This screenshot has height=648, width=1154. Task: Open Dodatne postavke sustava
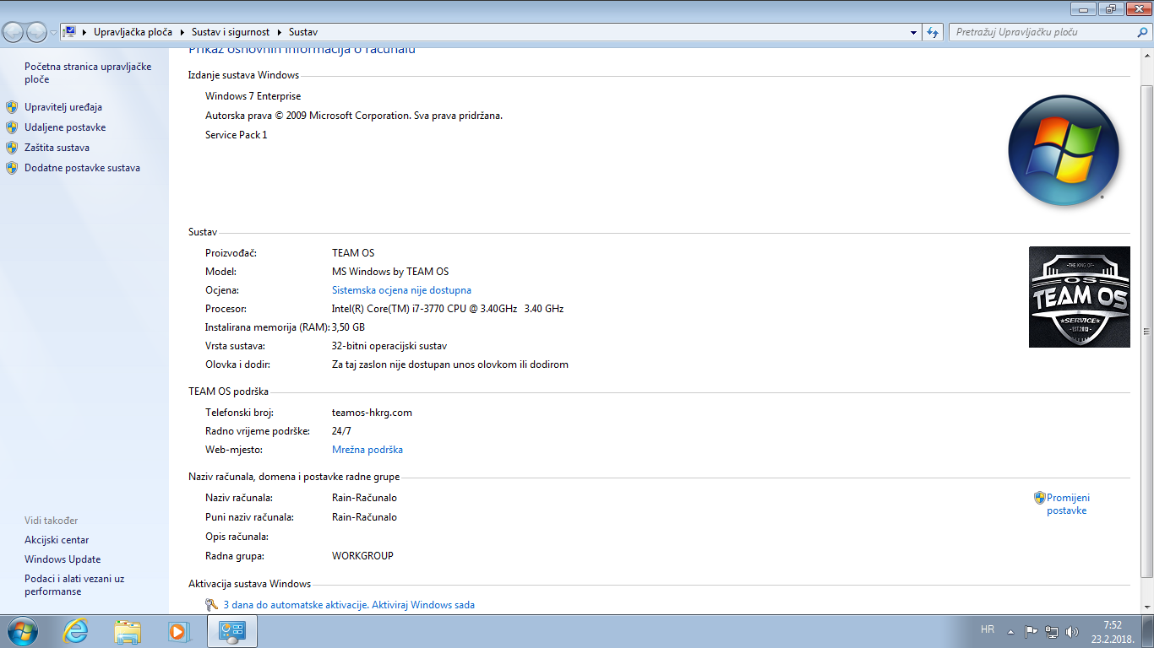[82, 168]
